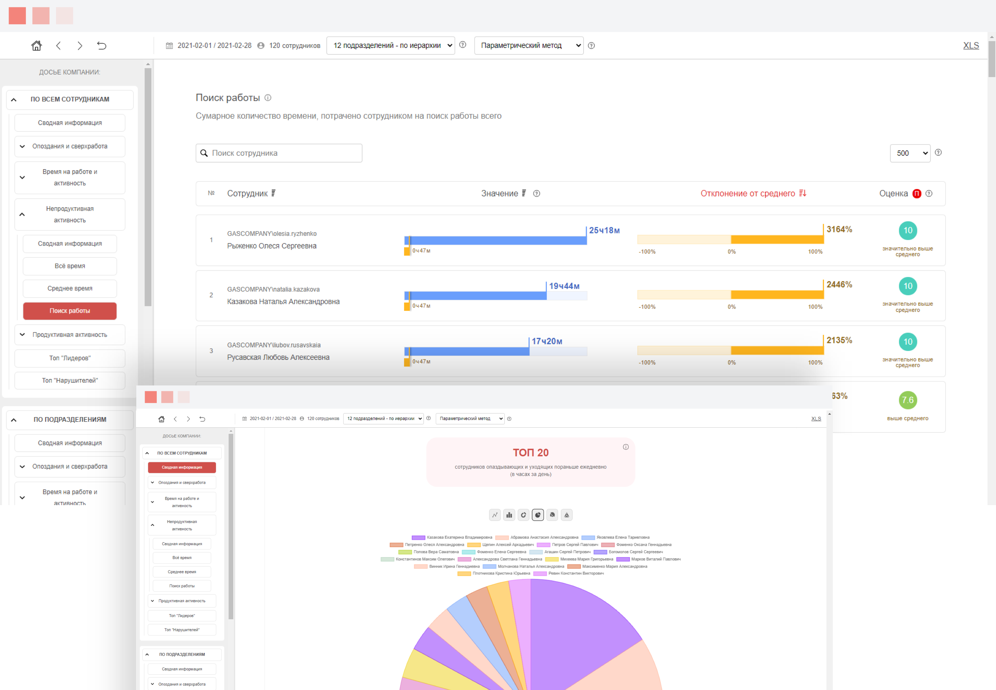Screen dimensions: 996x690
Task: Open 'Параметрический метод' dropdown
Action: tap(528, 45)
